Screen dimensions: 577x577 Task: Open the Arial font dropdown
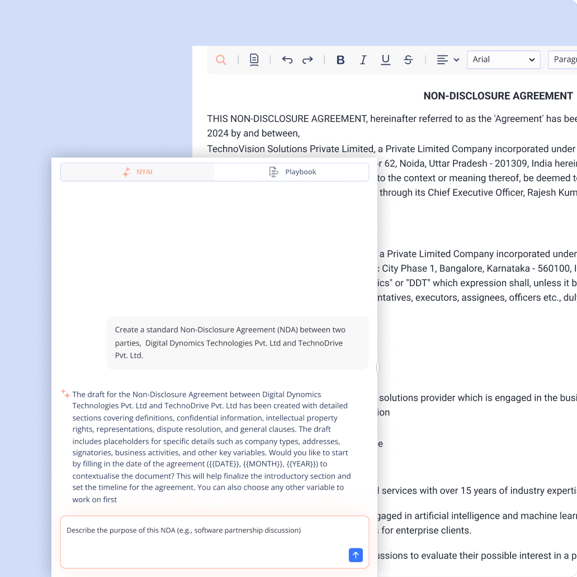pyautogui.click(x=503, y=60)
